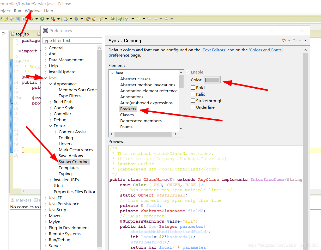The image size is (321, 250).
Task: Open the Window menu
Action: coord(33,11)
